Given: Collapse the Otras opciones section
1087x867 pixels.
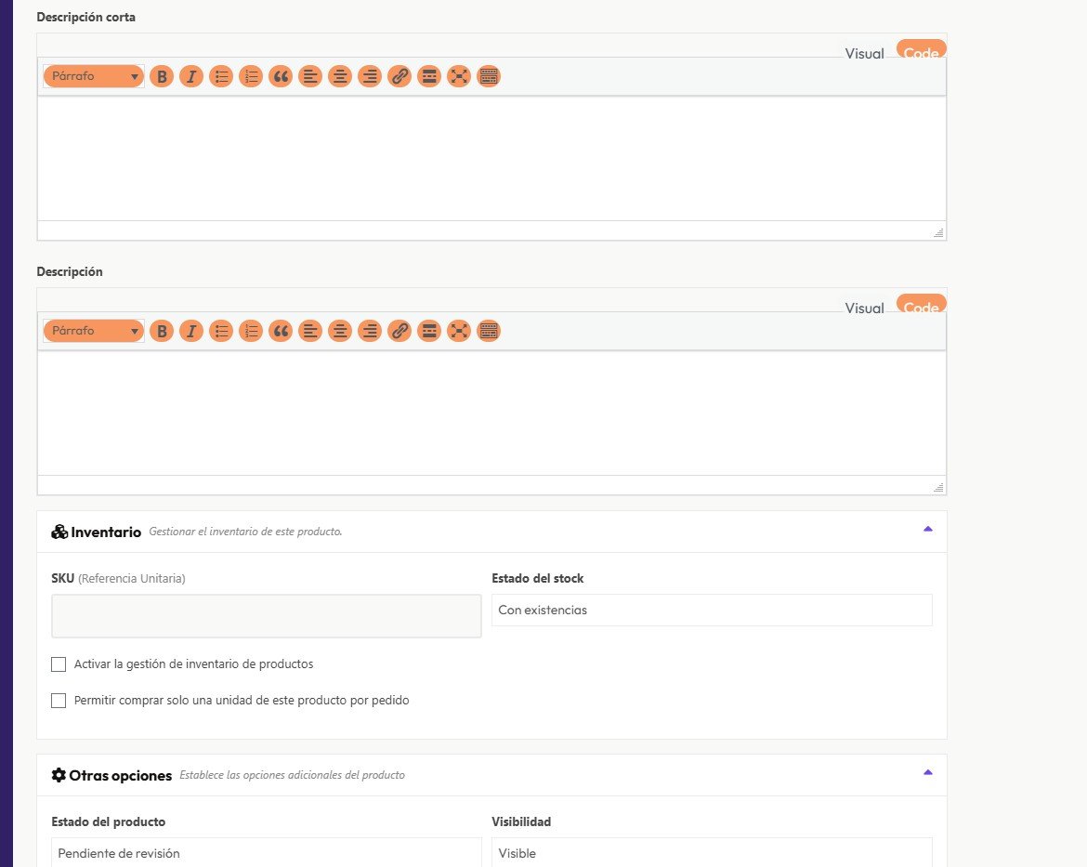Looking at the screenshot, I should pos(927,772).
